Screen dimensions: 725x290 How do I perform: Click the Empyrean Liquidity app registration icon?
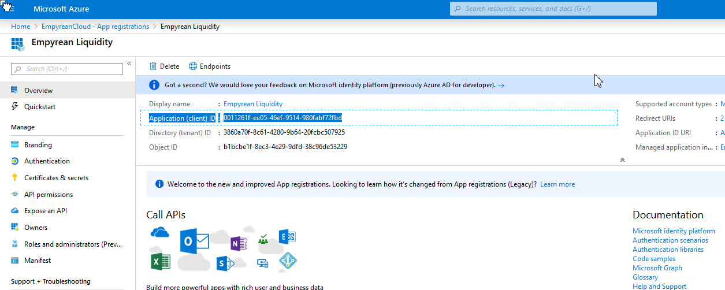(17, 44)
